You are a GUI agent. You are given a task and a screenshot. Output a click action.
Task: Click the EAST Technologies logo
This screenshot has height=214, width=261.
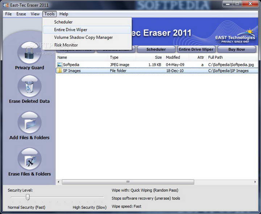235,36
